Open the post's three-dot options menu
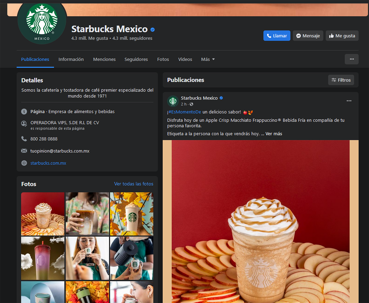The width and height of the screenshot is (369, 303). pos(349,101)
